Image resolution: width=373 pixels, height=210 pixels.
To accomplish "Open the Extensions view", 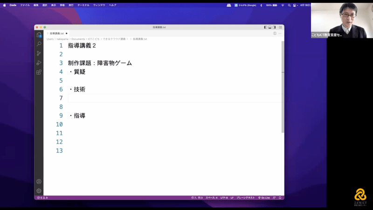I will point(39,72).
